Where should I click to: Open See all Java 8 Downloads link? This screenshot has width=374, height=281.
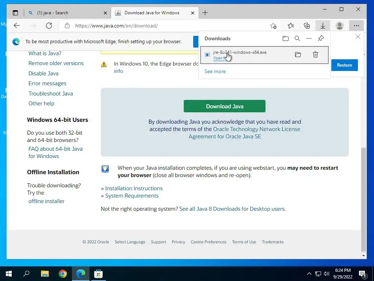232,209
